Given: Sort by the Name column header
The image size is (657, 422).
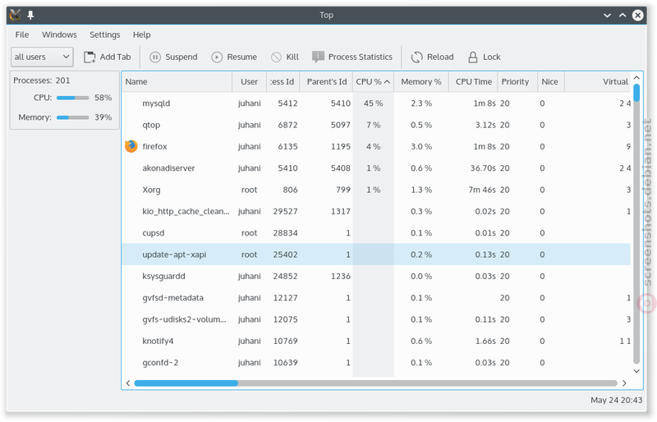Looking at the screenshot, I should coord(177,82).
